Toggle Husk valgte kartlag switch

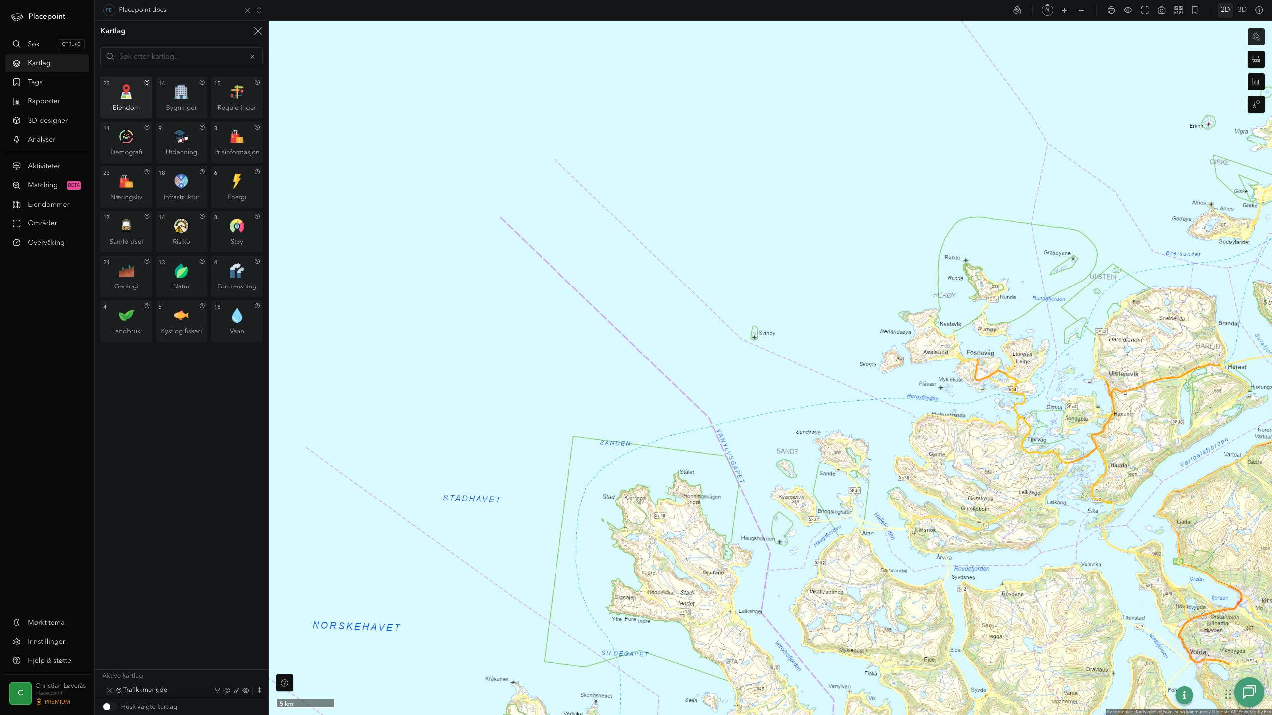pyautogui.click(x=109, y=707)
